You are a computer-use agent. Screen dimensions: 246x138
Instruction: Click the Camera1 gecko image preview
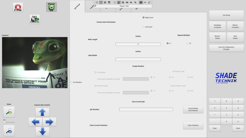(x=35, y=63)
